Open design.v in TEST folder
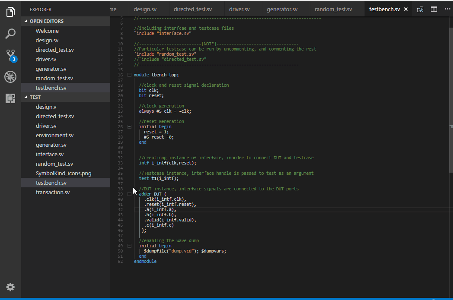The image size is (453, 300). (66, 107)
